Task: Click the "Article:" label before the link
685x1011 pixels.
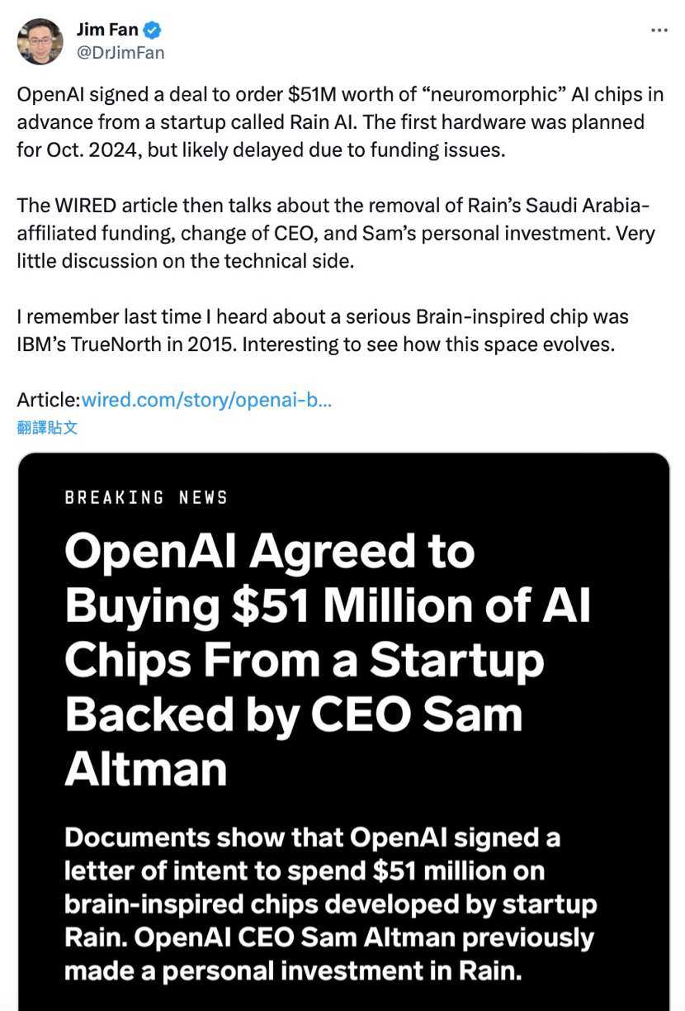Action: point(48,401)
